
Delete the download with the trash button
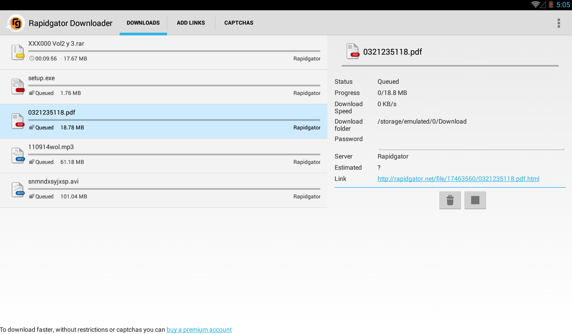point(450,200)
